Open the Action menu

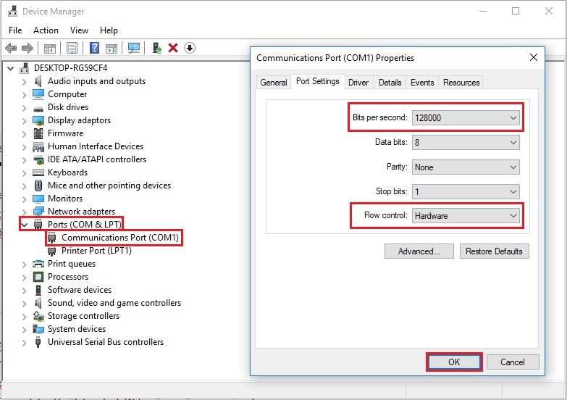[x=46, y=30]
